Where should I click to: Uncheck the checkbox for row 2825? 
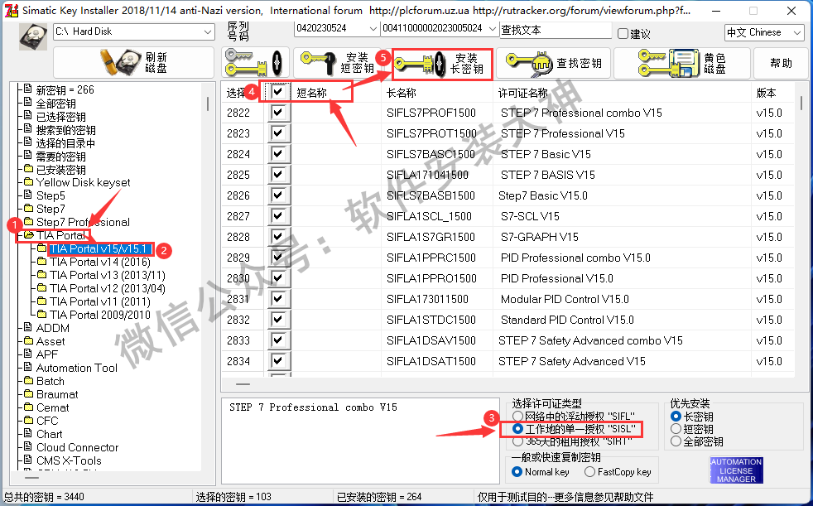pos(278,174)
